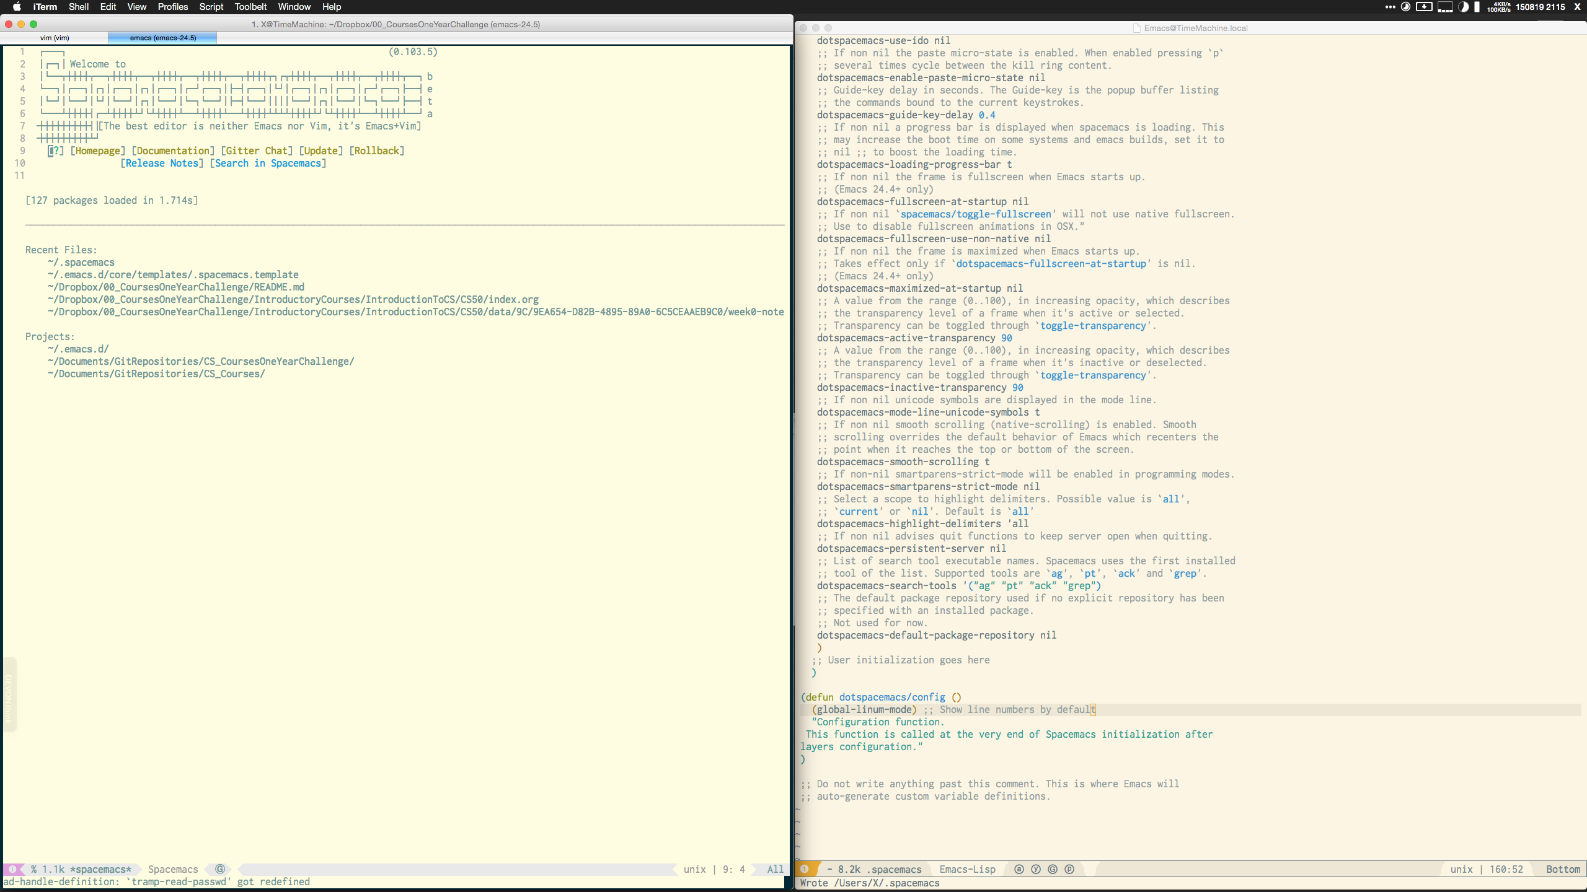Viewport: 1587px width, 892px height.
Task: Click the spacemacs/toggle-fullscreen link text
Action: click(x=976, y=214)
